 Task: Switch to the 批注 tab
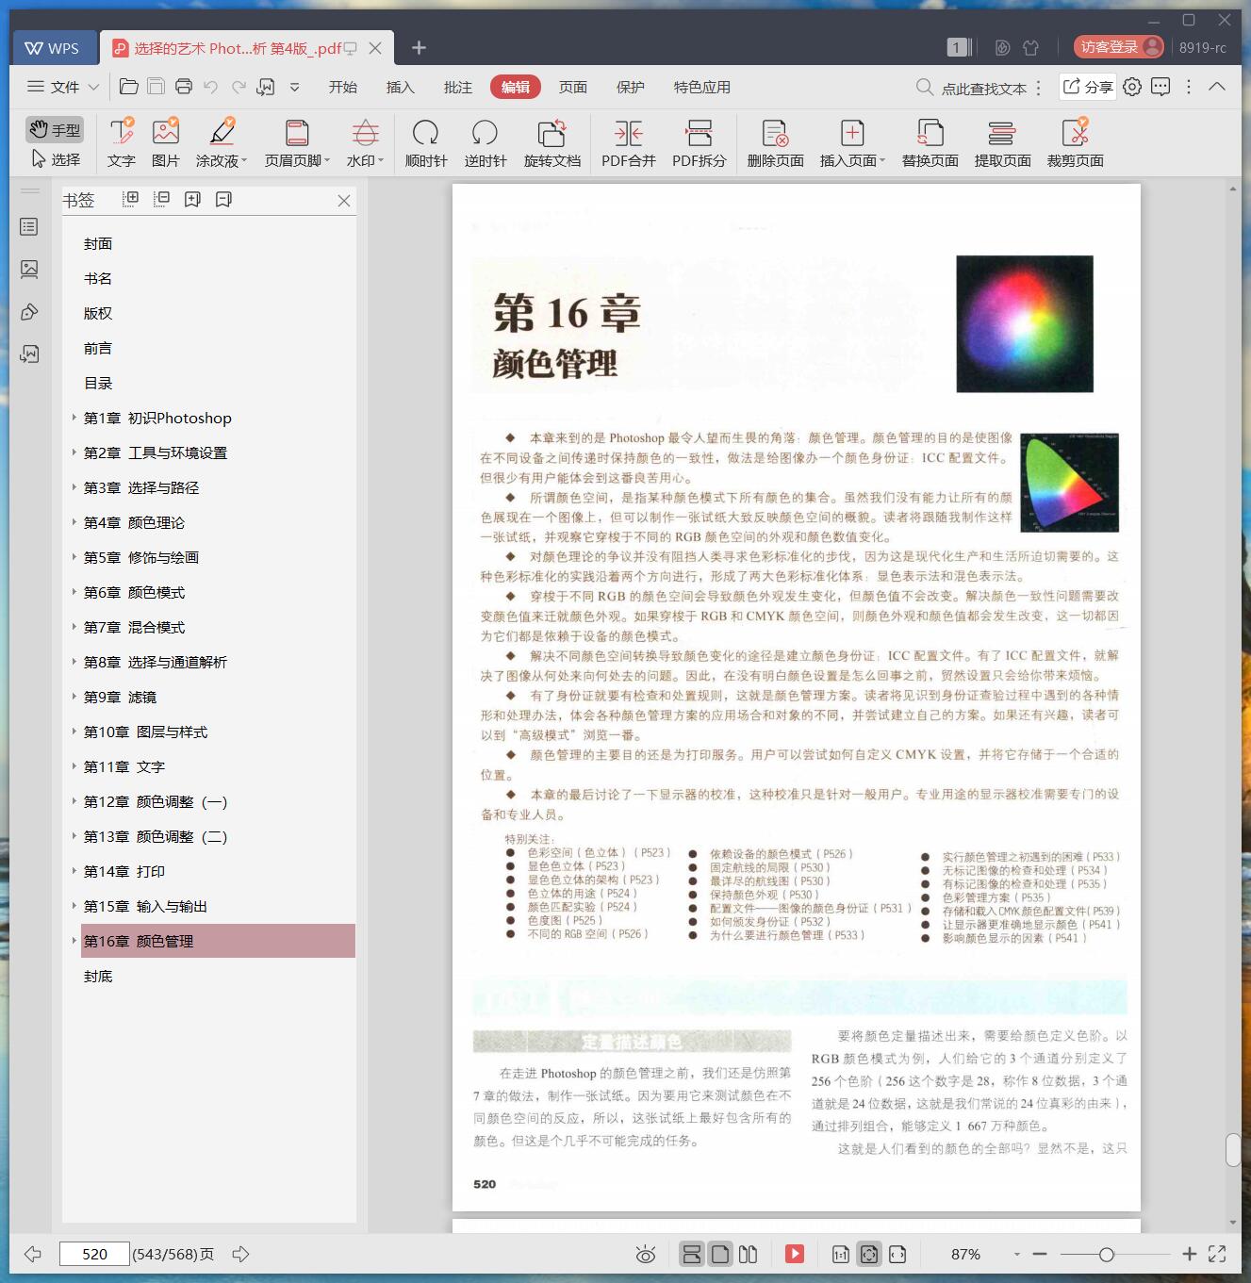[458, 87]
